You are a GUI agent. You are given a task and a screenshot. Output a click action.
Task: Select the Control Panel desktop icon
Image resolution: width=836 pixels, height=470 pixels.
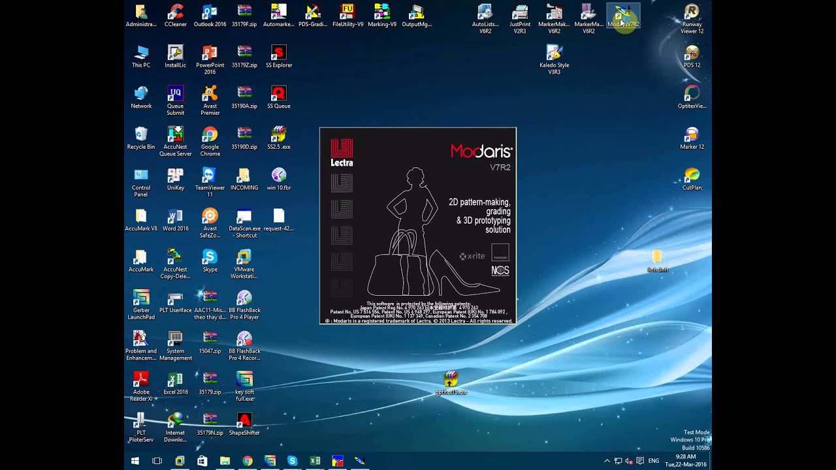click(x=141, y=182)
